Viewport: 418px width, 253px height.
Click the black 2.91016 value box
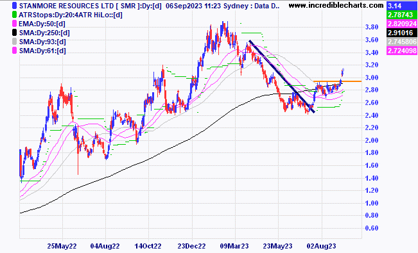[402, 33]
